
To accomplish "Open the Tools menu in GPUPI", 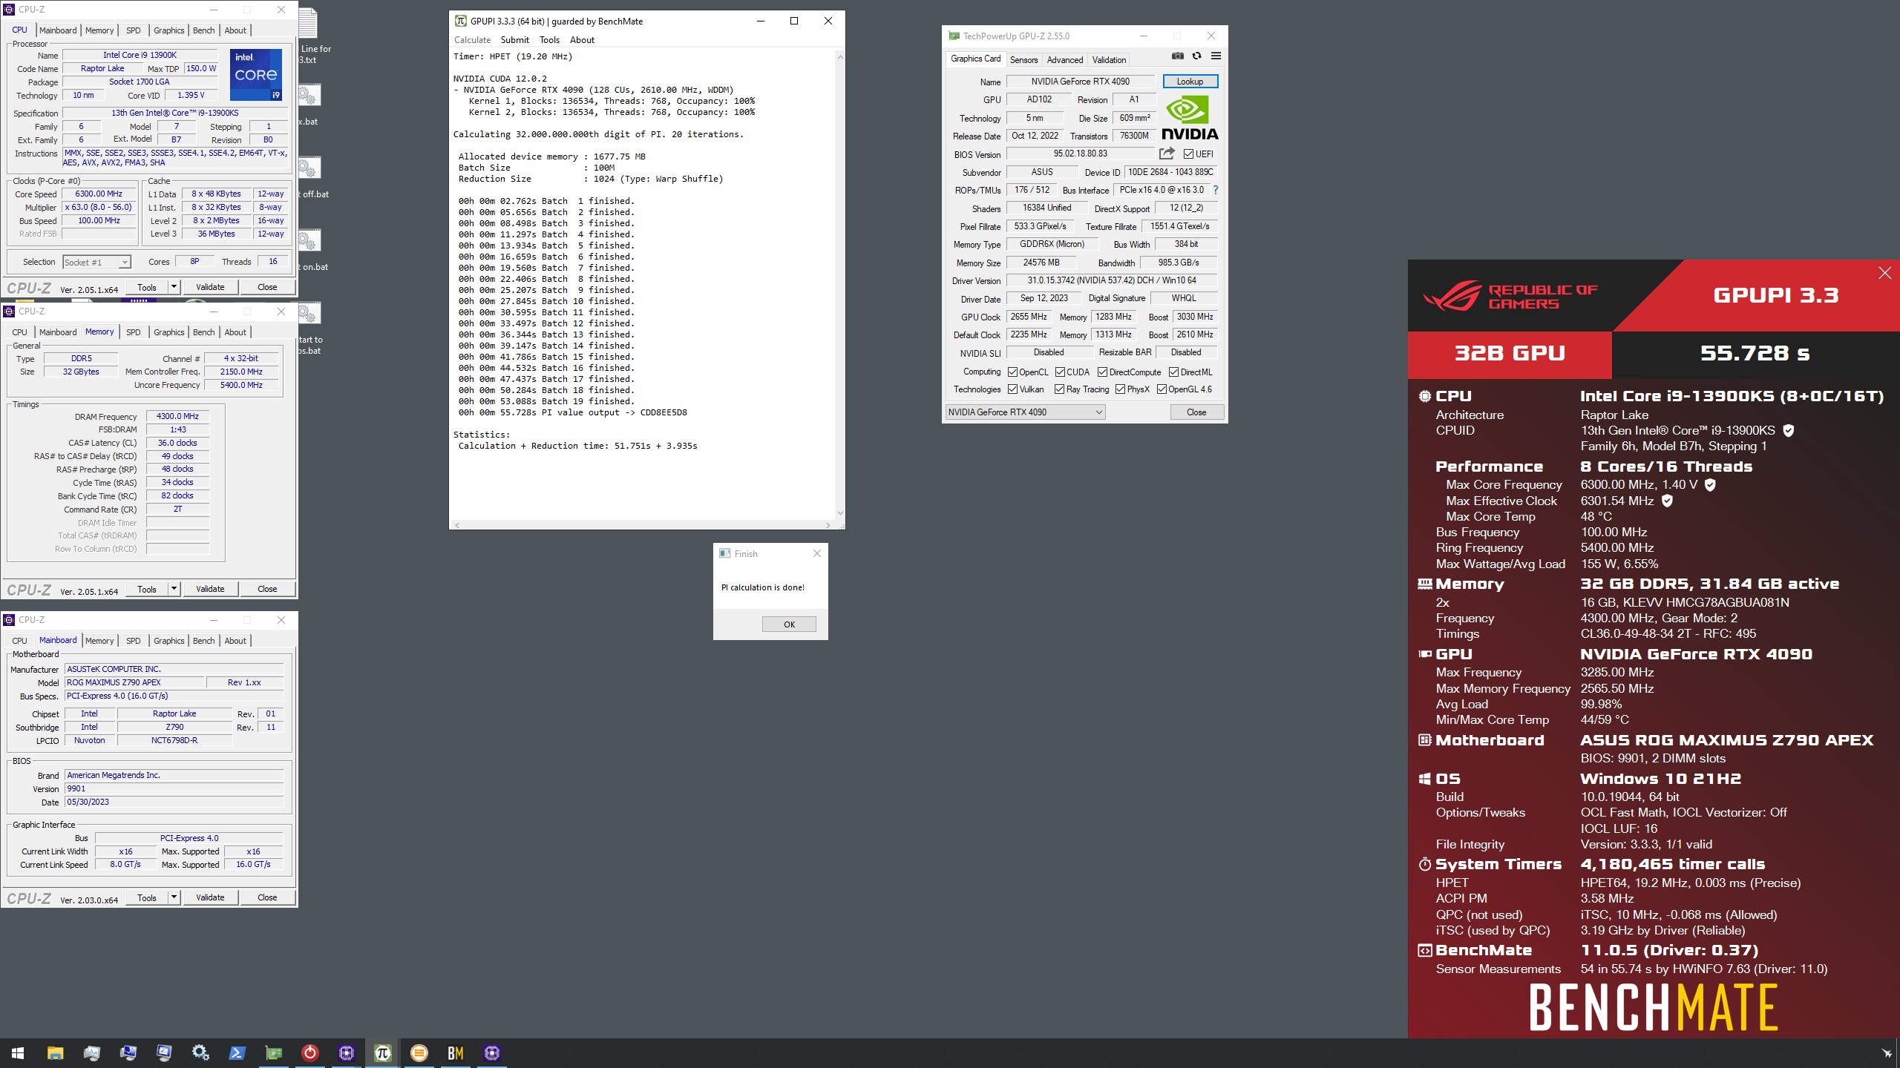I will click(x=549, y=40).
